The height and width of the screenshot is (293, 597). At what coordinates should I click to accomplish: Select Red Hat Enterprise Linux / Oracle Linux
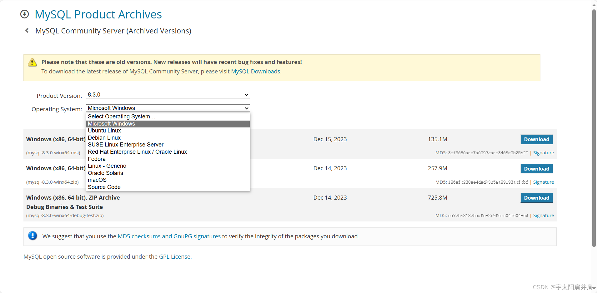[x=168, y=152]
